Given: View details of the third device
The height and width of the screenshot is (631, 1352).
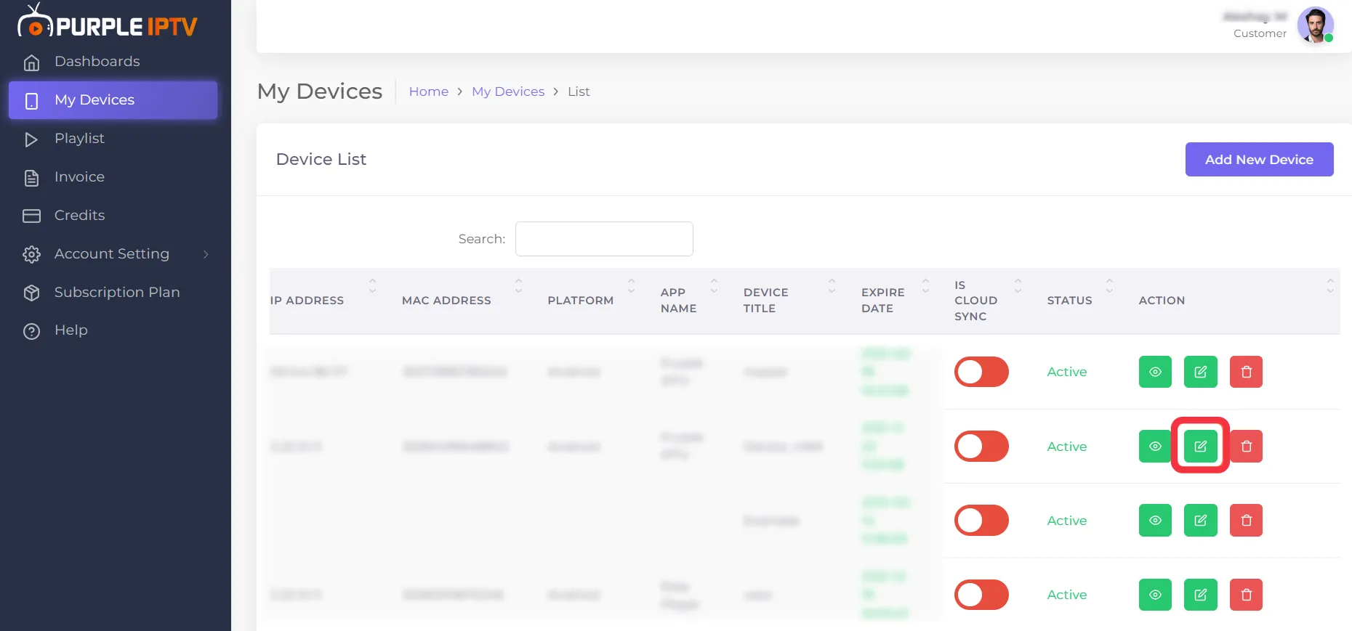Looking at the screenshot, I should [x=1155, y=521].
